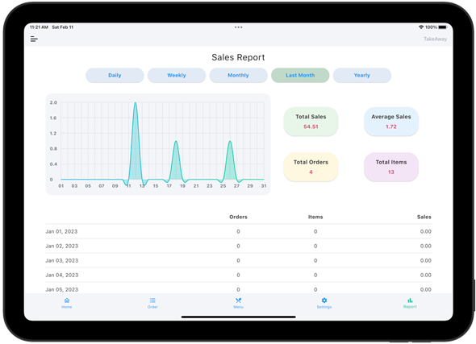Switch to the Weekly report
Image resolution: width=476 pixels, height=344 pixels.
(x=177, y=75)
